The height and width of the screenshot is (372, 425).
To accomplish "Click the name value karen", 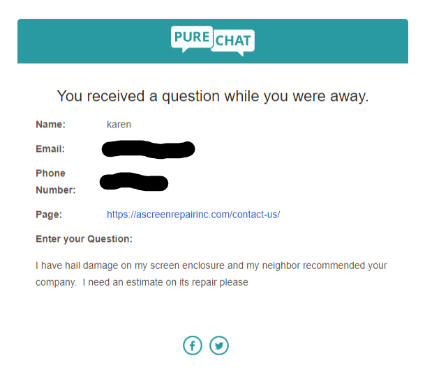I will click(x=119, y=125).
